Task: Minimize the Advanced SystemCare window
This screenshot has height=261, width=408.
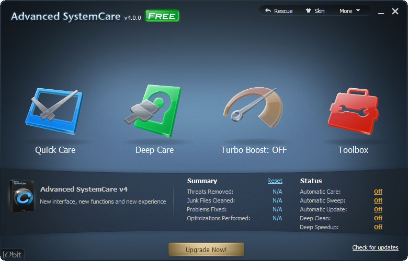Action: click(381, 12)
